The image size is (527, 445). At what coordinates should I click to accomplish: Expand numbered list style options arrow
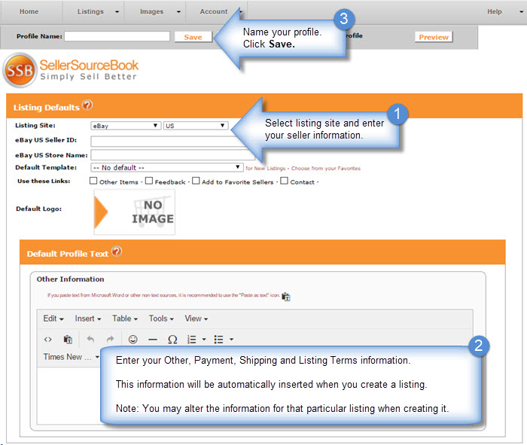[x=204, y=340]
